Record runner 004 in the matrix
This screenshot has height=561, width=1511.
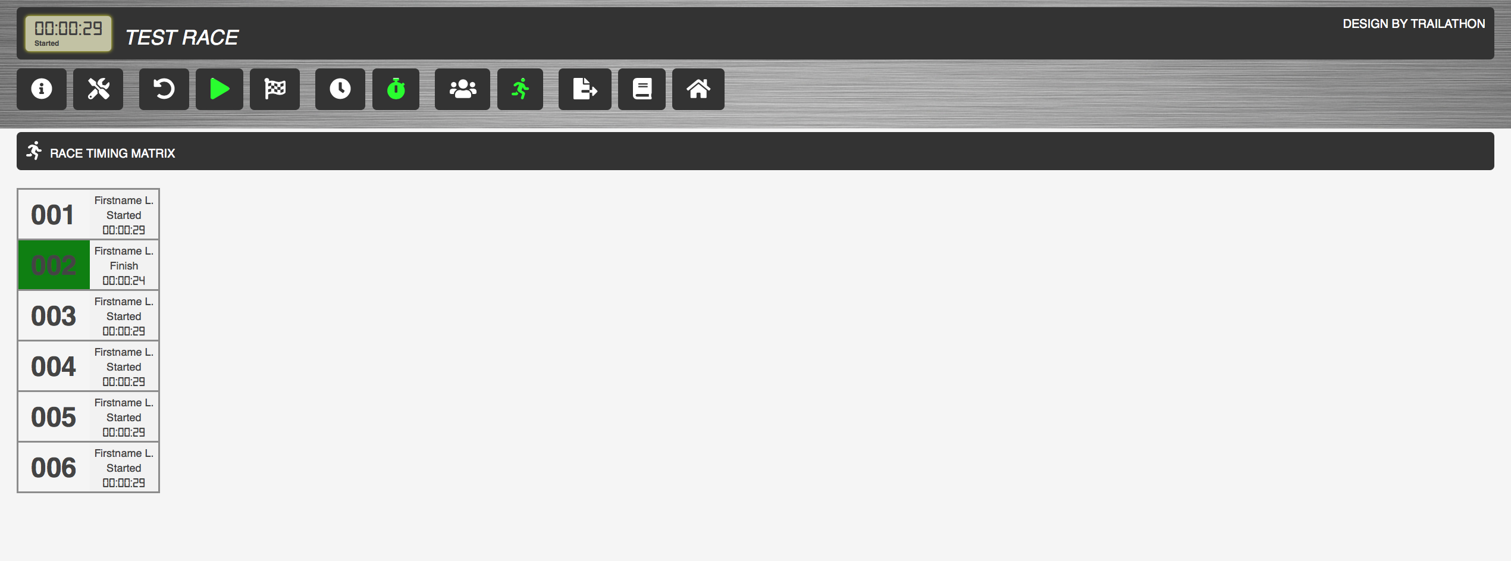pos(89,366)
